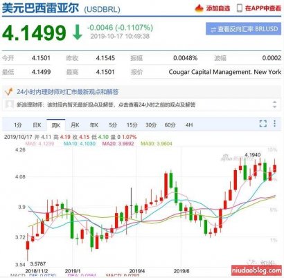Image resolution: width=284 pixels, height=278 pixels.
Task: Open 24小时内理财师对汇市最新观点和解答 link
Action: click(x=67, y=92)
